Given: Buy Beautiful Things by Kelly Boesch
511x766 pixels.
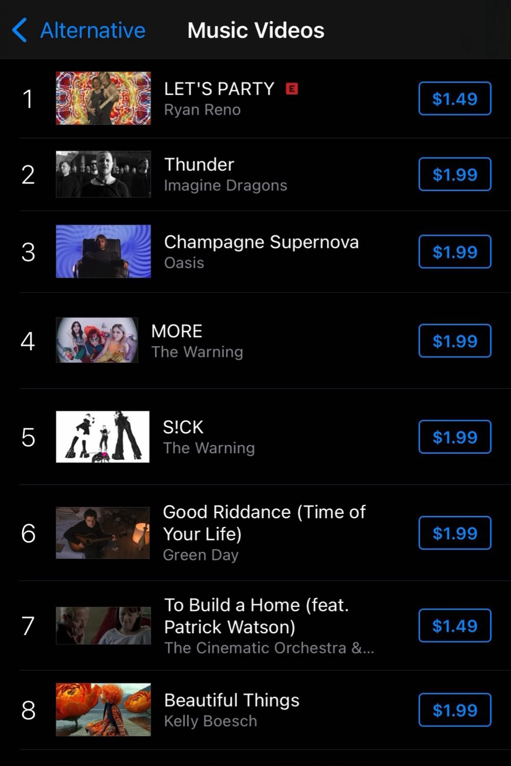Looking at the screenshot, I should [455, 710].
